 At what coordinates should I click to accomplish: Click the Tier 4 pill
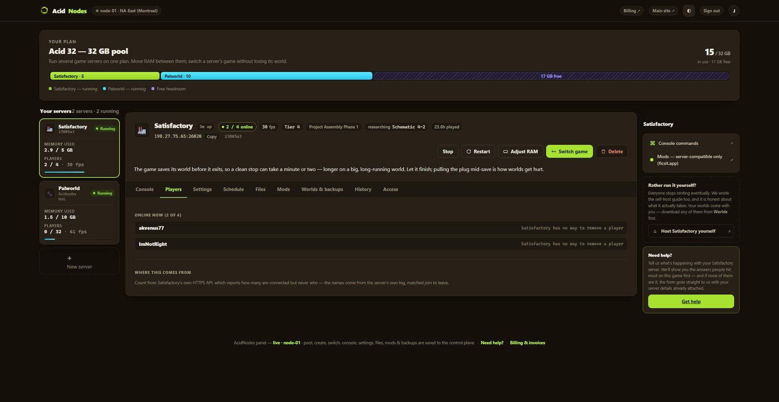[x=292, y=127]
